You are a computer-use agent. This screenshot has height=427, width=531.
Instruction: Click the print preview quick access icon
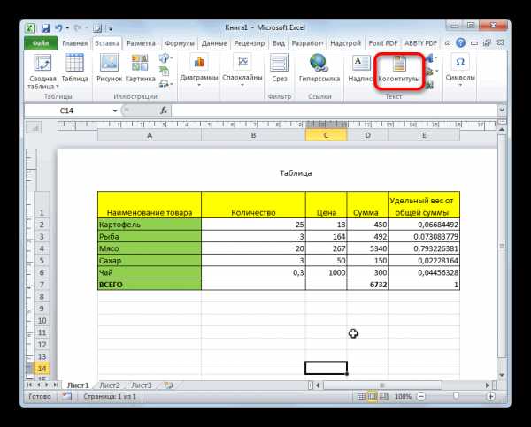[x=97, y=28]
